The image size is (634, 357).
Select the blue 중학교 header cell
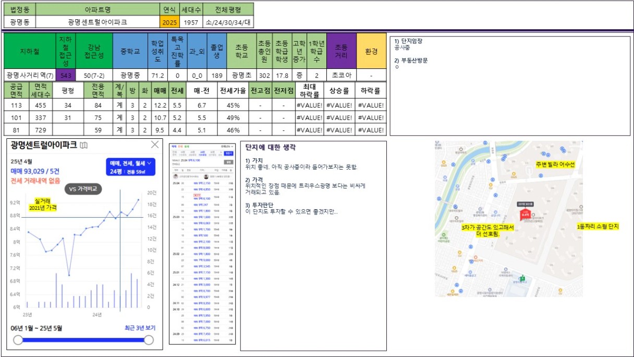[x=130, y=51]
